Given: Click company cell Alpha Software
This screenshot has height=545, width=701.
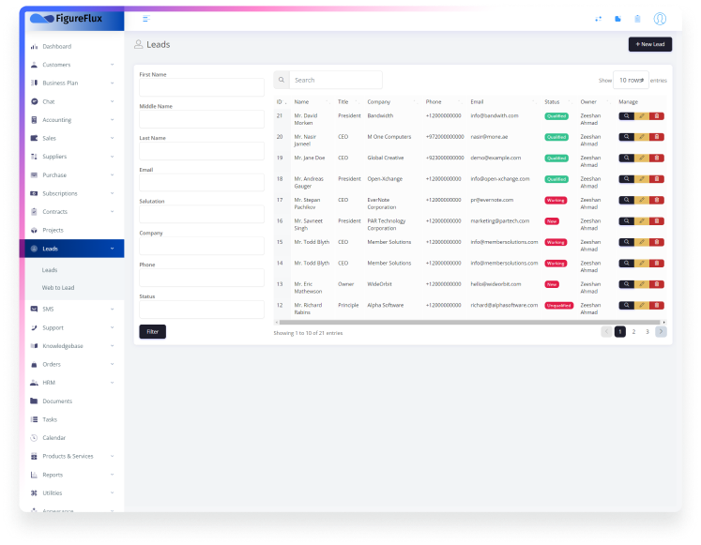Looking at the screenshot, I should click(x=386, y=305).
